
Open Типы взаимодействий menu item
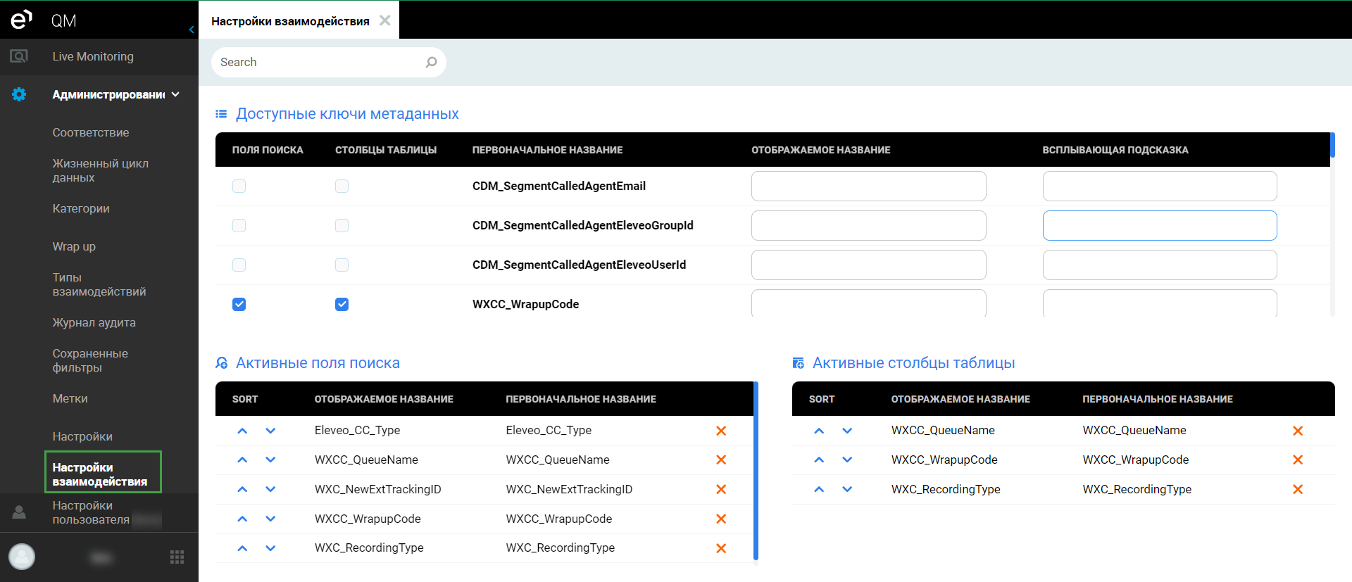99,284
